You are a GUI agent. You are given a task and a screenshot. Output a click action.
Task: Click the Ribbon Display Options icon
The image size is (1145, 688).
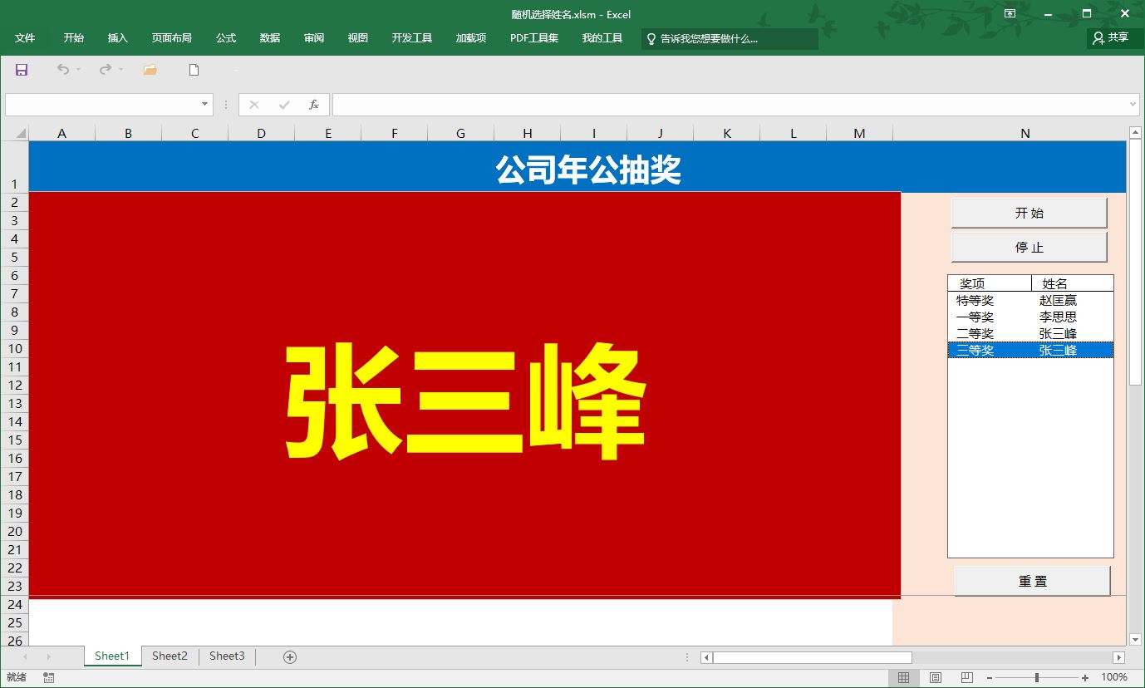coord(1010,13)
